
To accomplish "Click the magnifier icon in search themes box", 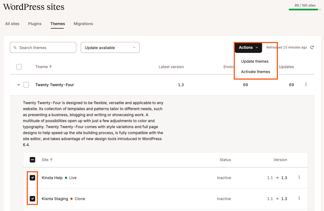I will 15,47.
